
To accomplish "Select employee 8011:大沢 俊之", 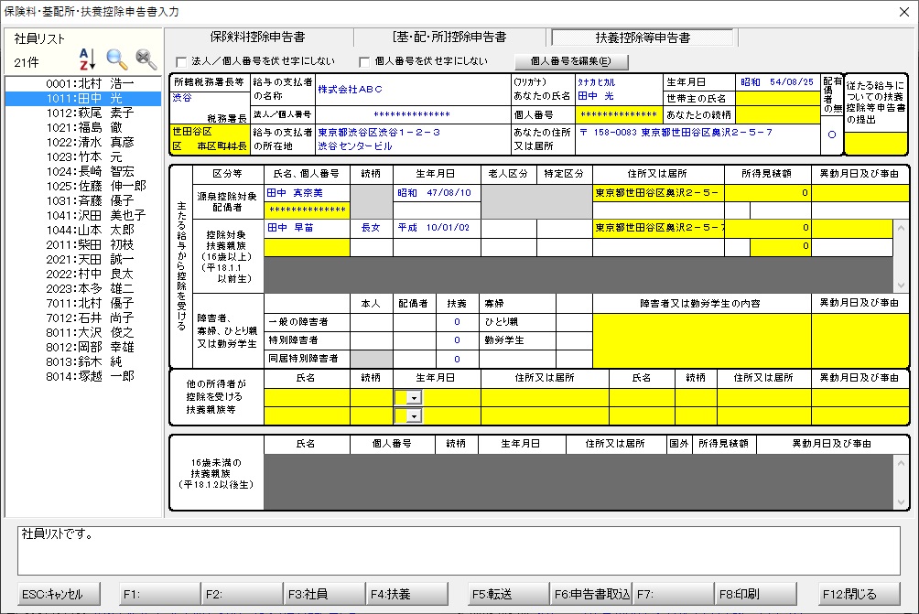I will tap(83, 333).
